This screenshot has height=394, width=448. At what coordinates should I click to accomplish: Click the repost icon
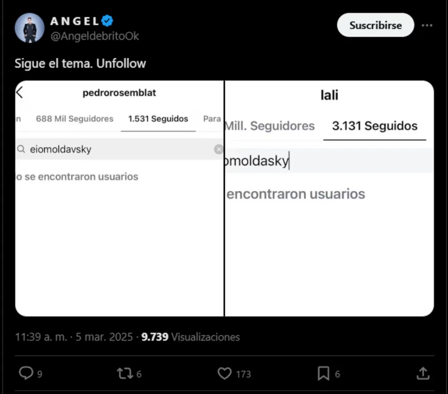124,373
